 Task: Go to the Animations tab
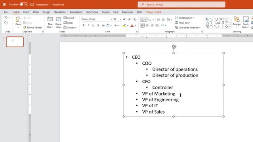(76, 12)
